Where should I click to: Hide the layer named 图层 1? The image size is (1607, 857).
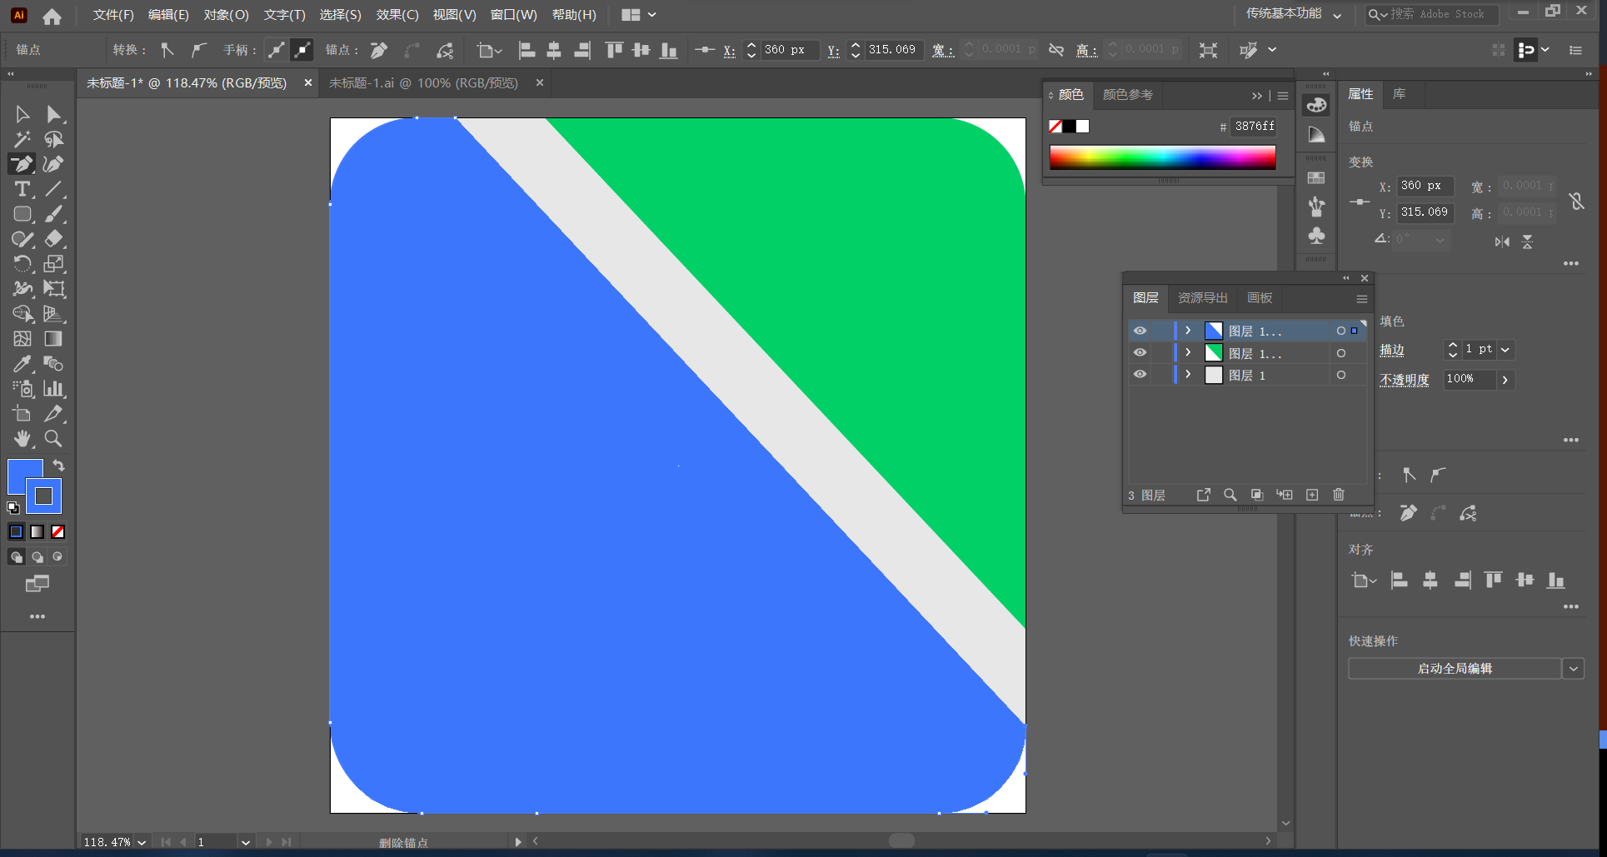tap(1140, 374)
